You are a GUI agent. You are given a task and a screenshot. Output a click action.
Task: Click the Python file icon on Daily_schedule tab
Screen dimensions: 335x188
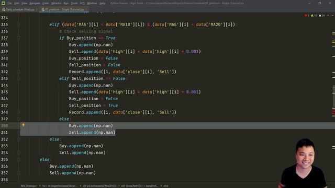pos(4,9)
